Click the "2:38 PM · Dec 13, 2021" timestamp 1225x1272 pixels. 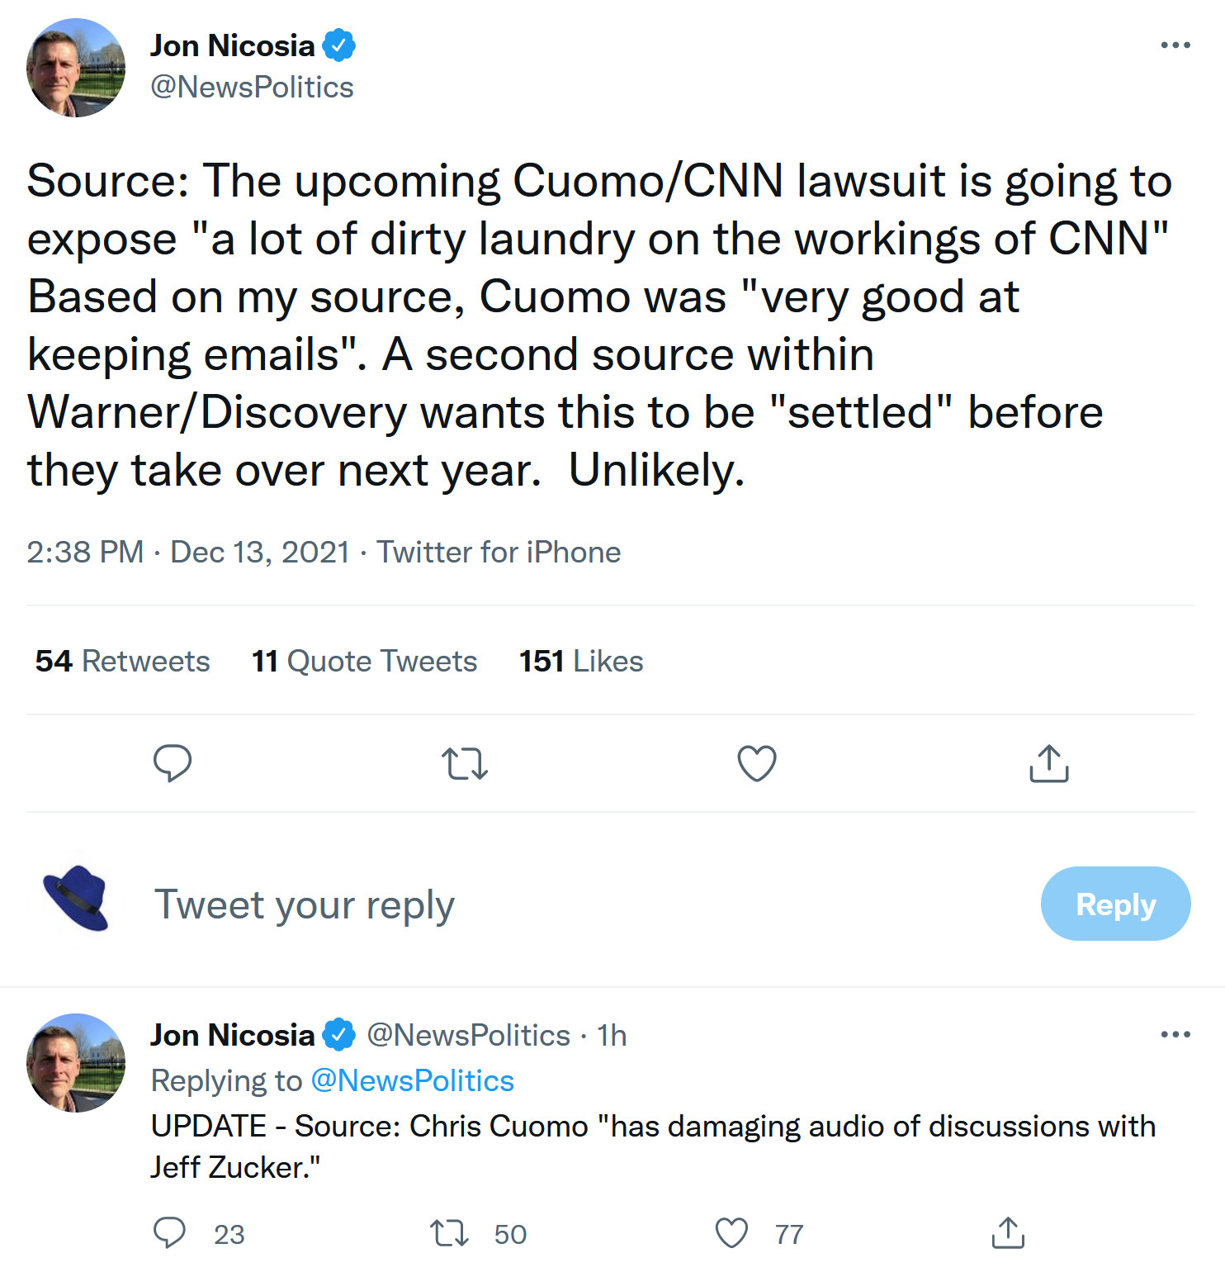[x=188, y=552]
